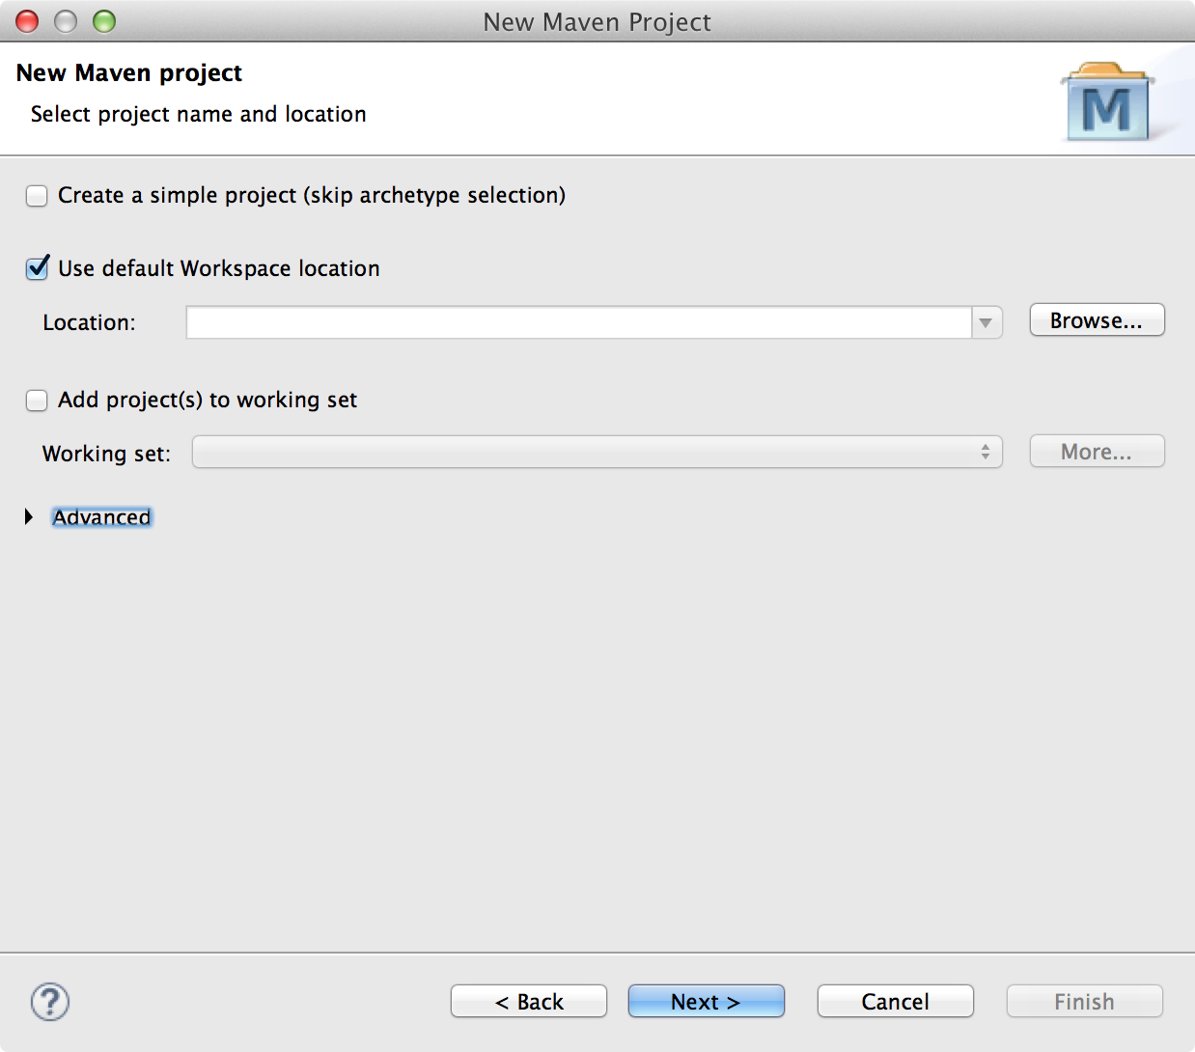The image size is (1195, 1052).
Task: Click Browse... to choose a location
Action: [1097, 320]
